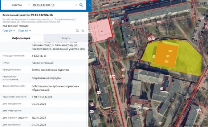Select the label Кадастровая стоимость
The width and height of the screenshot is (208, 127).
pyautogui.click(x=15, y=97)
